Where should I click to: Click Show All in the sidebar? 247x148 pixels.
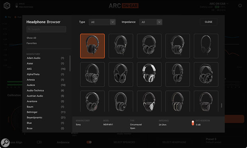click(31, 38)
